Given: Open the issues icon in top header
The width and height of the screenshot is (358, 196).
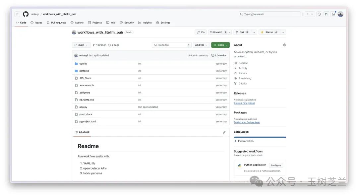Looking at the screenshot, I should point(319,14).
